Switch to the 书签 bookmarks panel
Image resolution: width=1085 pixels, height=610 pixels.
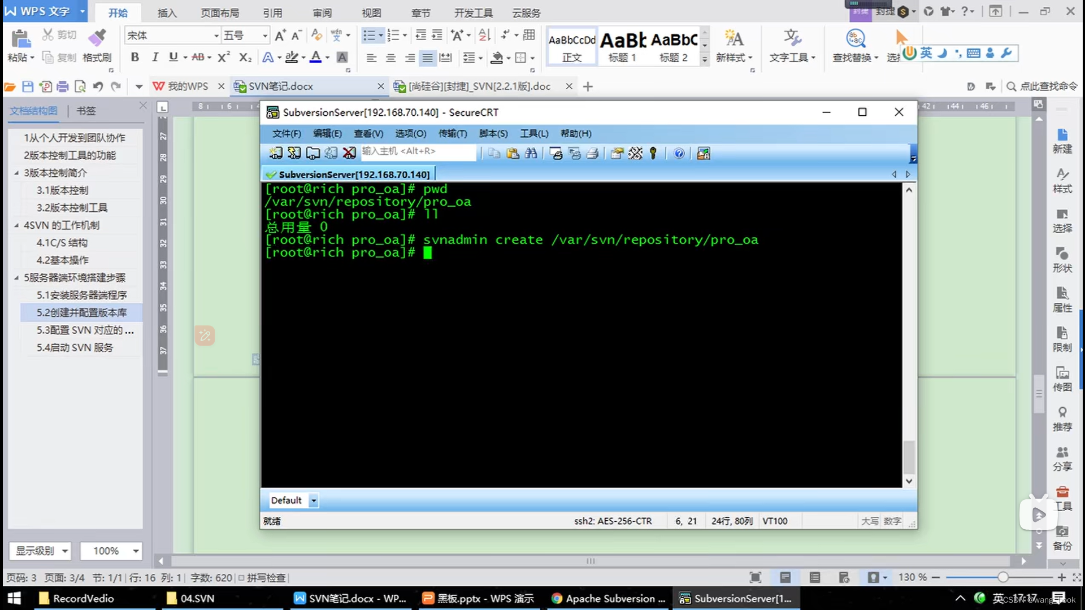(x=86, y=111)
